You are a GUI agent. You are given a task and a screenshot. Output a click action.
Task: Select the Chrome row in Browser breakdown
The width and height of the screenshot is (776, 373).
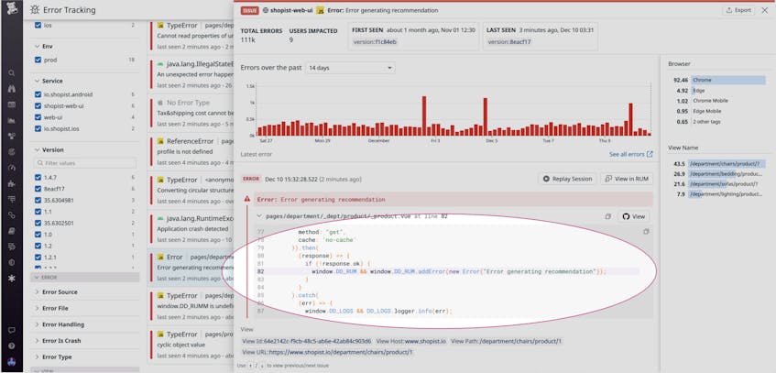coord(718,80)
